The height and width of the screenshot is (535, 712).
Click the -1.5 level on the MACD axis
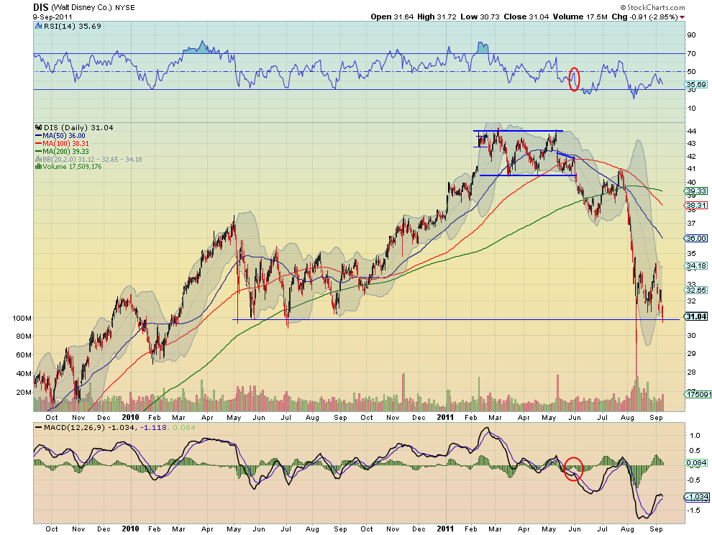click(x=694, y=511)
